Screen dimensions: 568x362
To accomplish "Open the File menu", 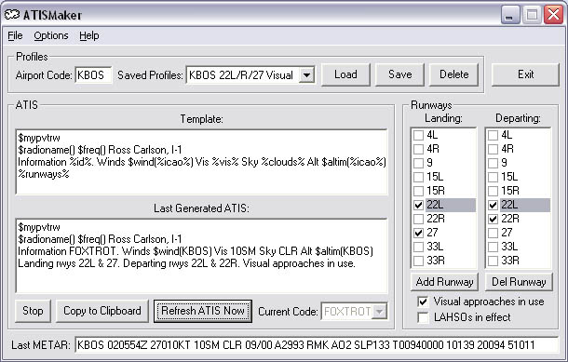I will point(15,36).
